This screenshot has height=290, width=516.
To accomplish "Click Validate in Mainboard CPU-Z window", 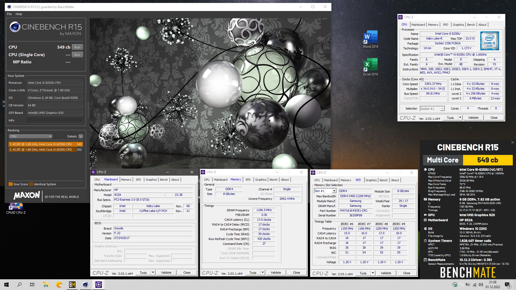I will coord(166,273).
